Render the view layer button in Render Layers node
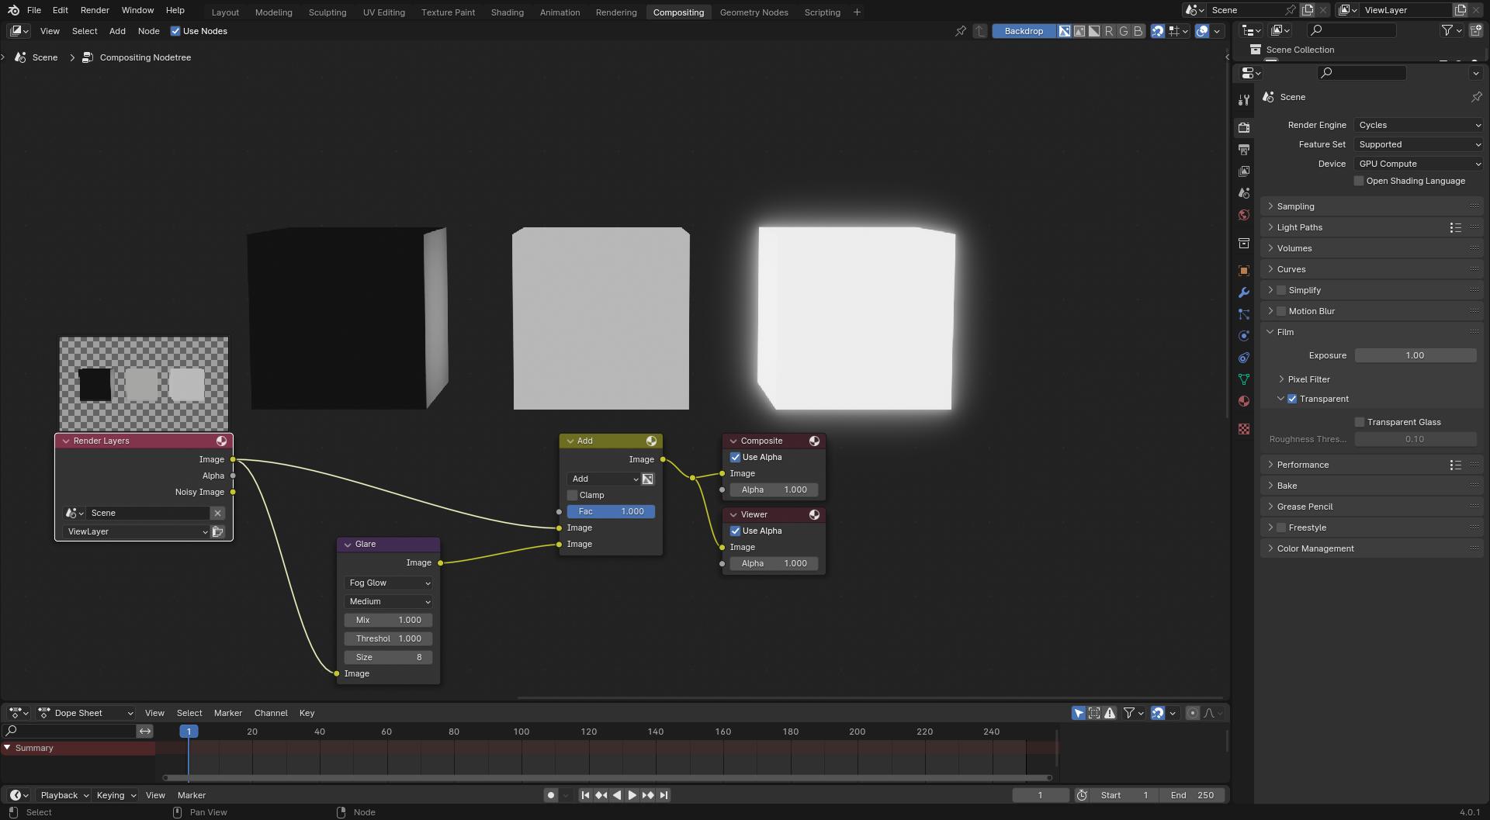 point(217,531)
